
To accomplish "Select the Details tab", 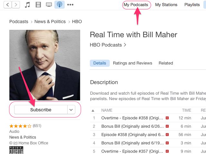I will pos(100,63).
